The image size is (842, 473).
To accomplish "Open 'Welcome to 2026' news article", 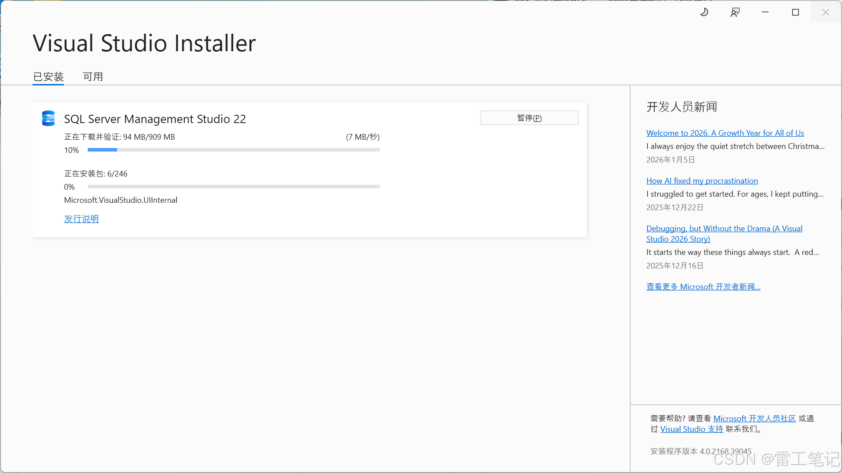I will click(x=725, y=133).
